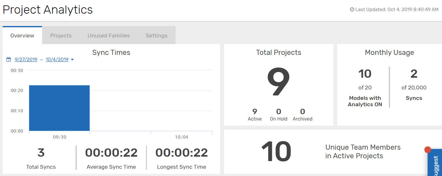Click the blue sync time bar for 09/30
The width and height of the screenshot is (442, 176).
[59, 108]
